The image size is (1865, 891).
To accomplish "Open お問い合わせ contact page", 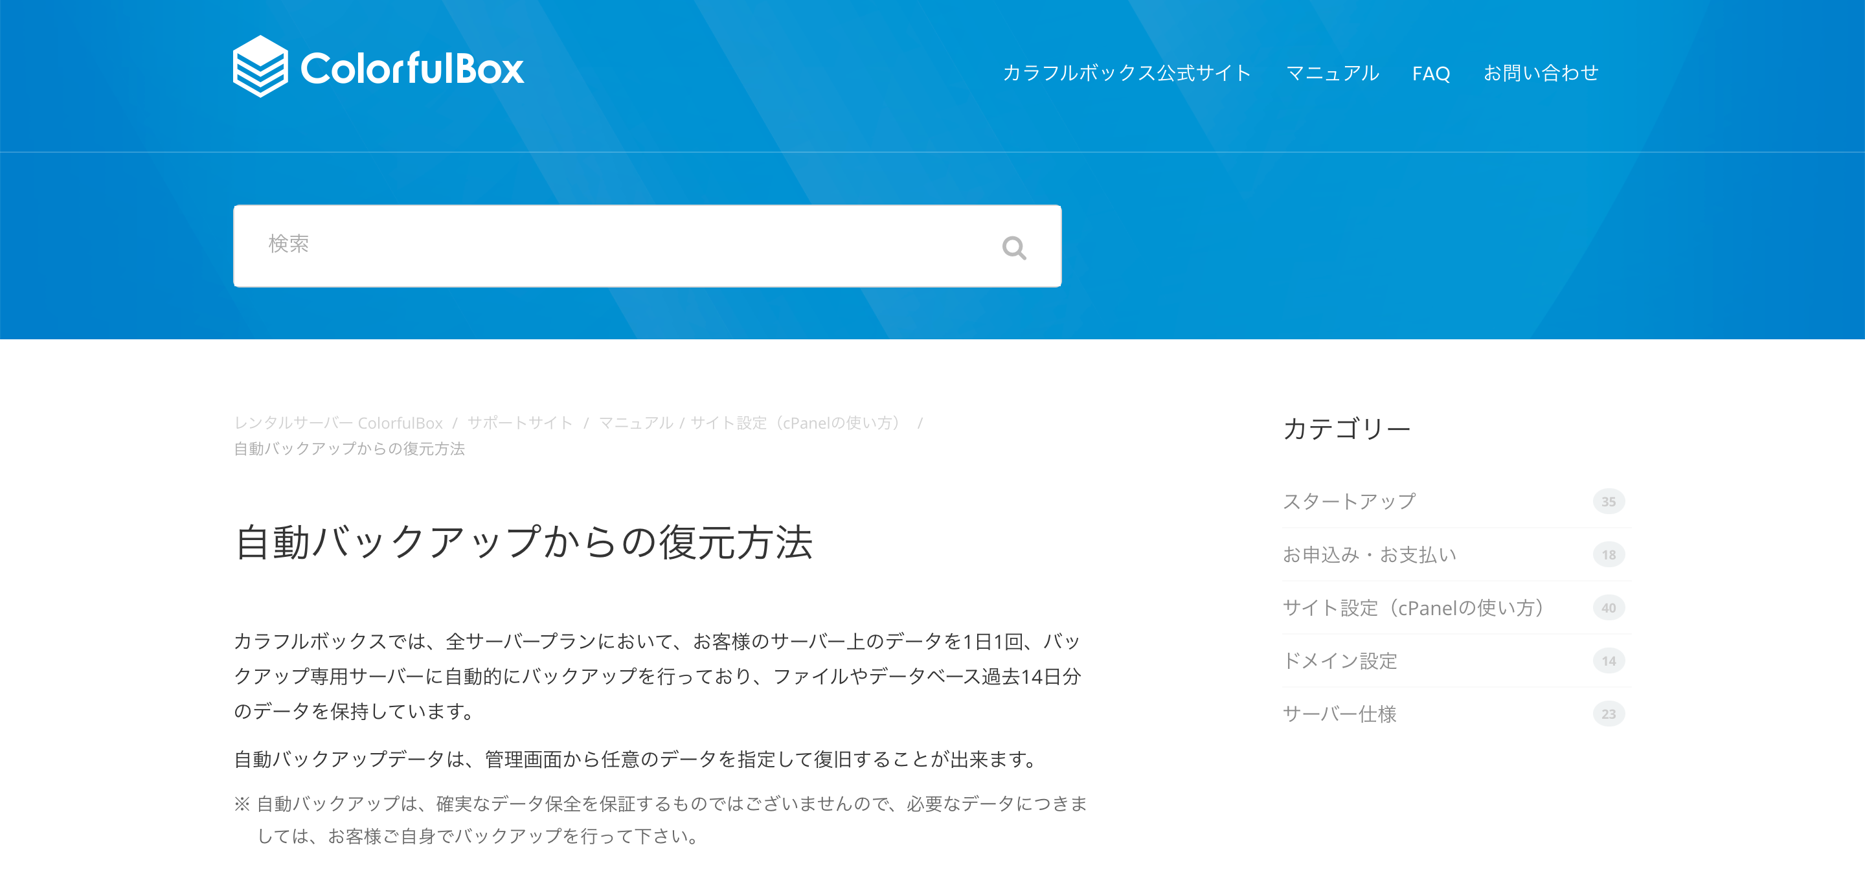I will pyautogui.click(x=1541, y=73).
